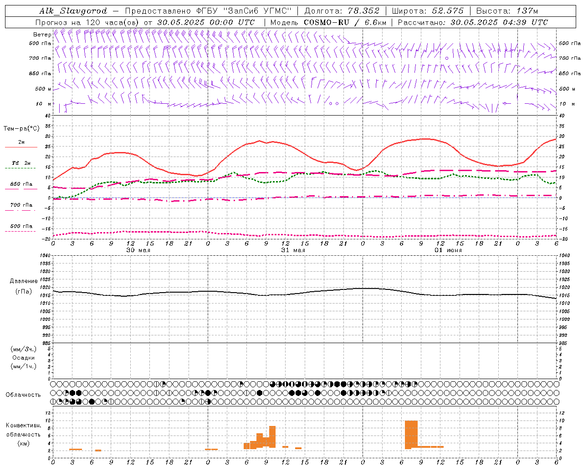Click the Рассчитано: 30.05.2025 04:39 UTC text
The height and width of the screenshot is (466, 583).
[x=473, y=22]
